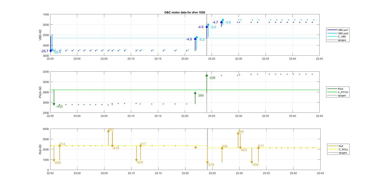
Task: Click the 'Pitch AD' y-axis label
Action: tap(40, 92)
